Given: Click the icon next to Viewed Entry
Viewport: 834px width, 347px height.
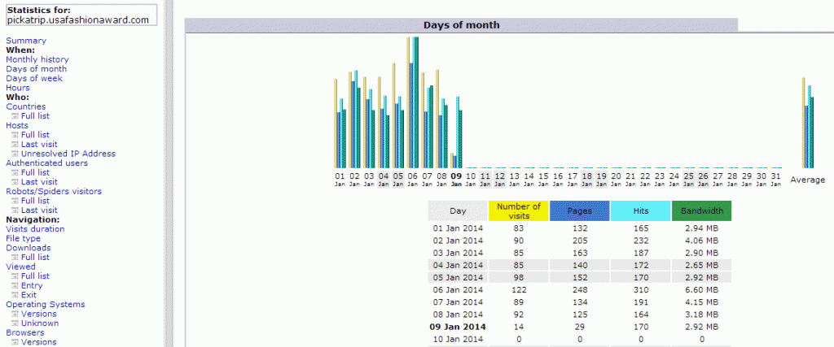Looking at the screenshot, I should pos(15,285).
